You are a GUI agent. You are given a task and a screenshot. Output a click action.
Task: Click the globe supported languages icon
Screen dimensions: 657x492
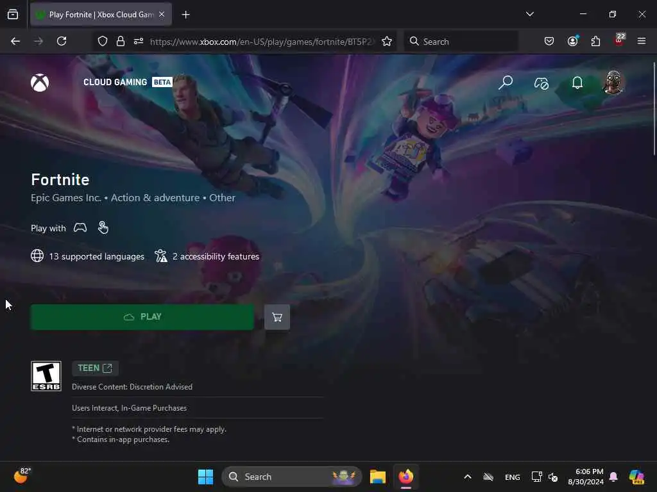pyautogui.click(x=37, y=256)
